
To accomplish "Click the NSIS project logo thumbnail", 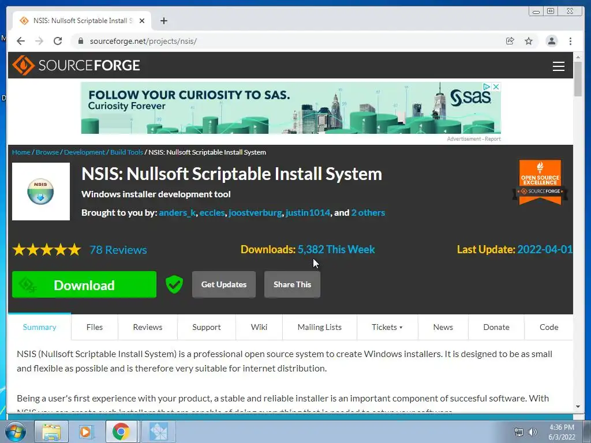I will click(41, 192).
